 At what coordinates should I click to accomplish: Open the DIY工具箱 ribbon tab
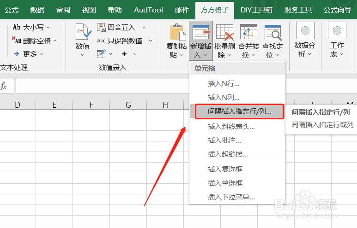coord(256,10)
